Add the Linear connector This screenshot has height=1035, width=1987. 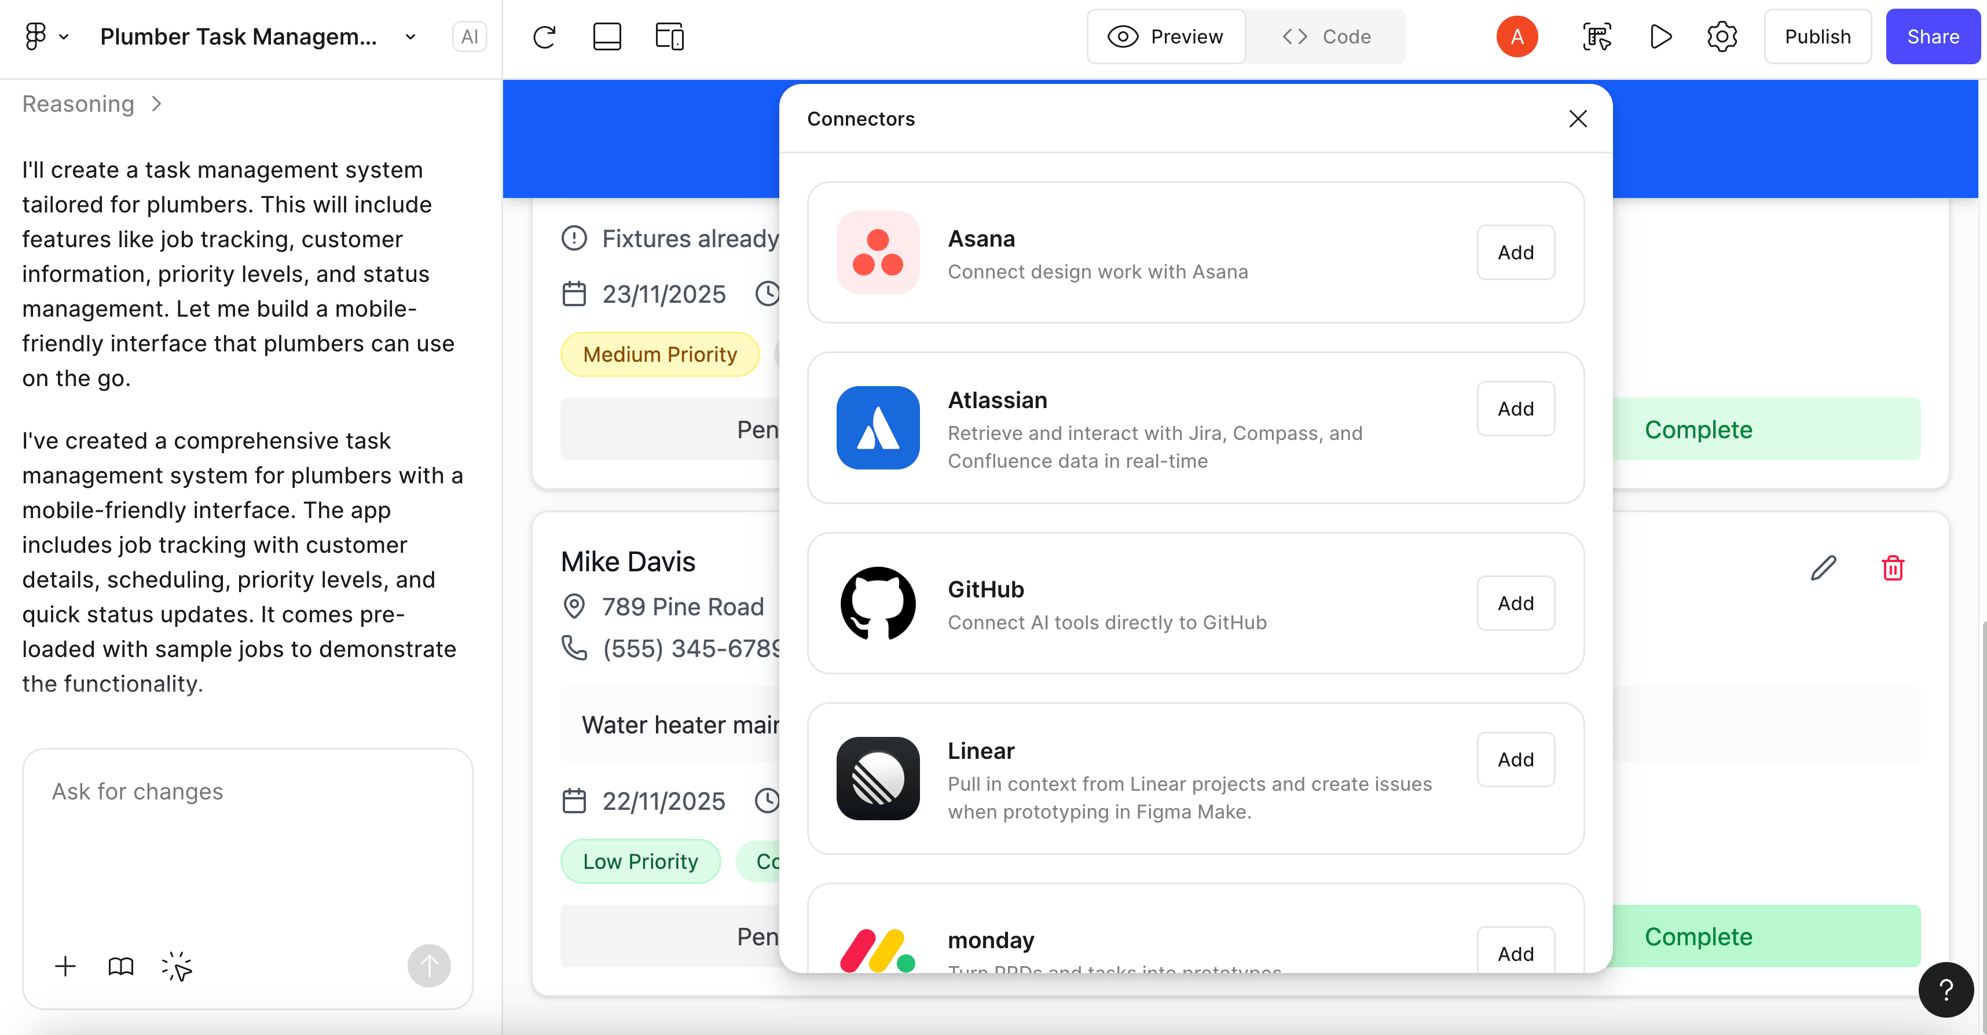pyautogui.click(x=1515, y=759)
